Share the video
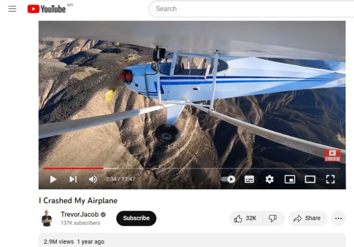This screenshot has height=247, width=354. coord(308,218)
